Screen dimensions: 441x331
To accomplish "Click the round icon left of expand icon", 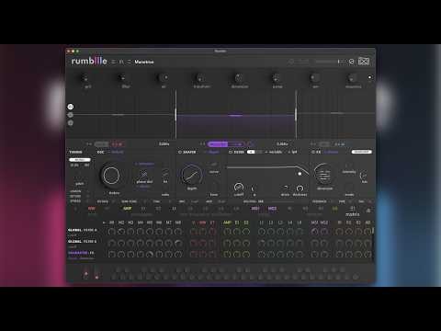I will [x=351, y=62].
